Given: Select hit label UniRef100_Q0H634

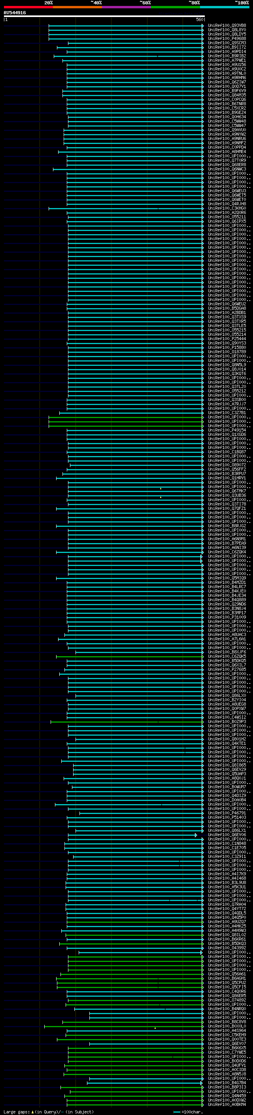Looking at the screenshot, I should pyautogui.click(x=227, y=117).
